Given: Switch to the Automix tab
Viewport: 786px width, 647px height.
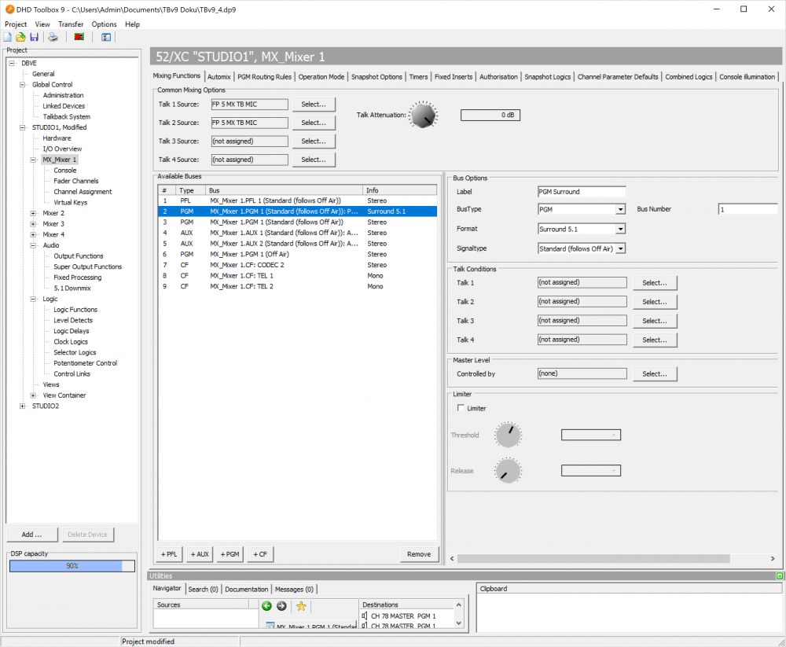Looking at the screenshot, I should point(219,76).
